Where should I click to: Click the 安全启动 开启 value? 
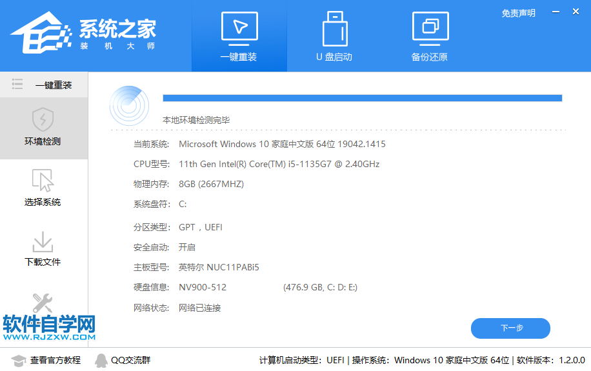pyautogui.click(x=187, y=247)
